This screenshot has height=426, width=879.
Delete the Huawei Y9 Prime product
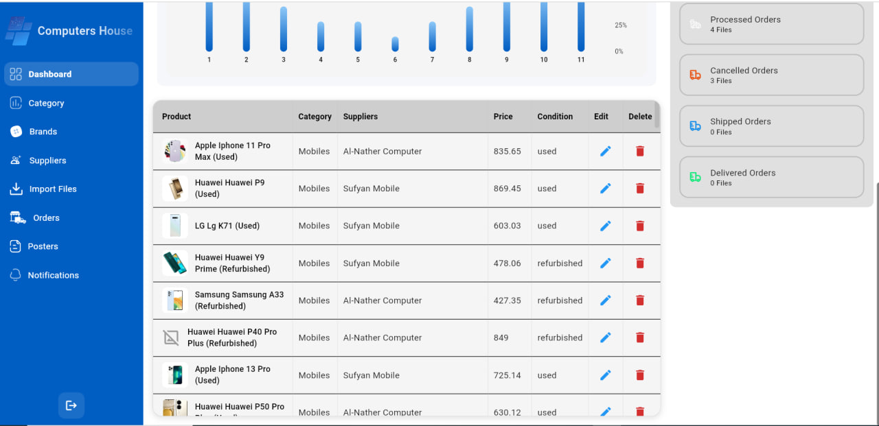(x=640, y=263)
